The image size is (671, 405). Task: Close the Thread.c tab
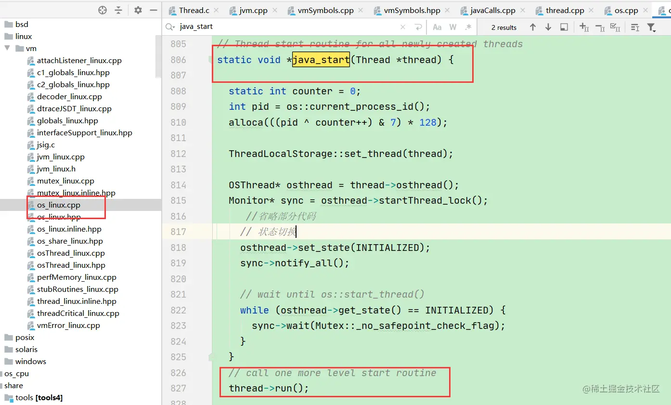click(x=216, y=10)
